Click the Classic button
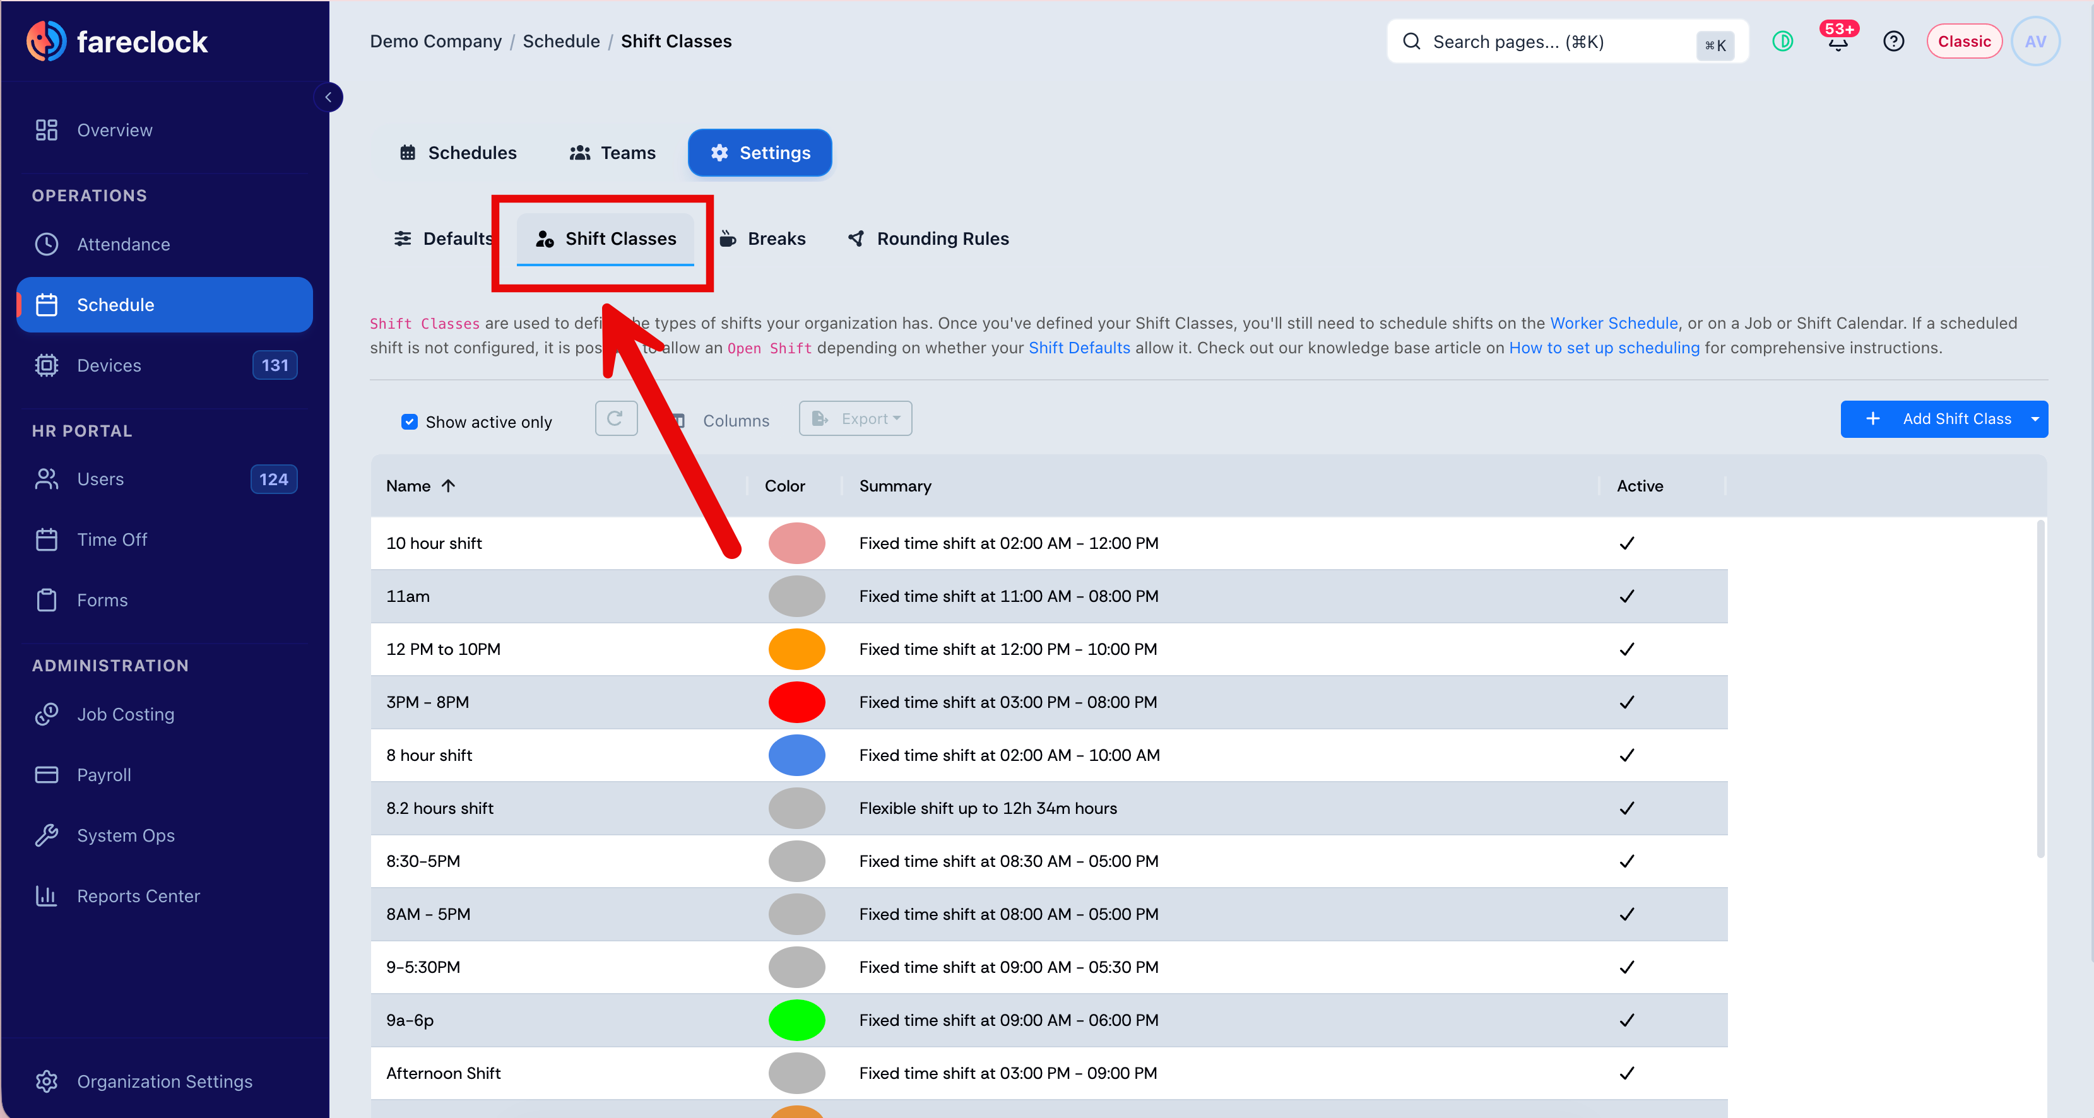The width and height of the screenshot is (2094, 1118). (x=1964, y=42)
